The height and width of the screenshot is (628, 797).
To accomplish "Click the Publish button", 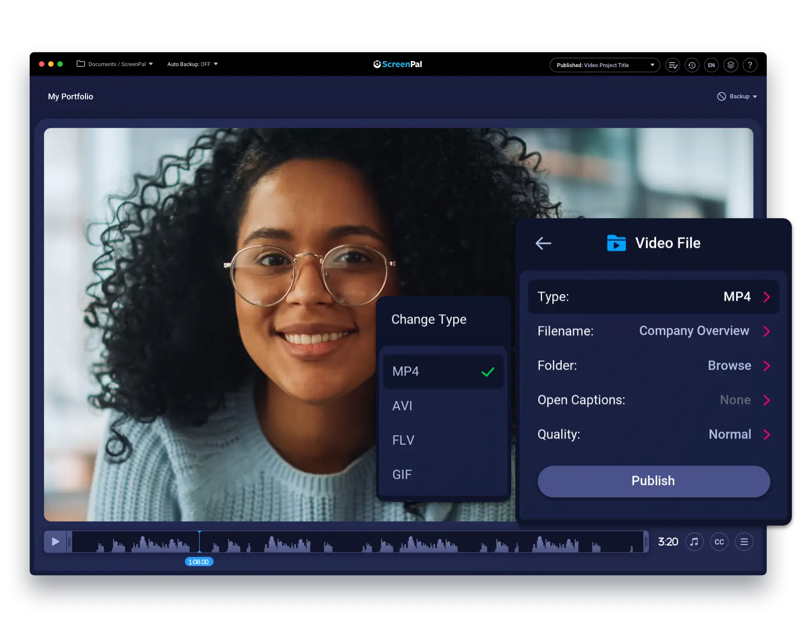I will [x=653, y=481].
